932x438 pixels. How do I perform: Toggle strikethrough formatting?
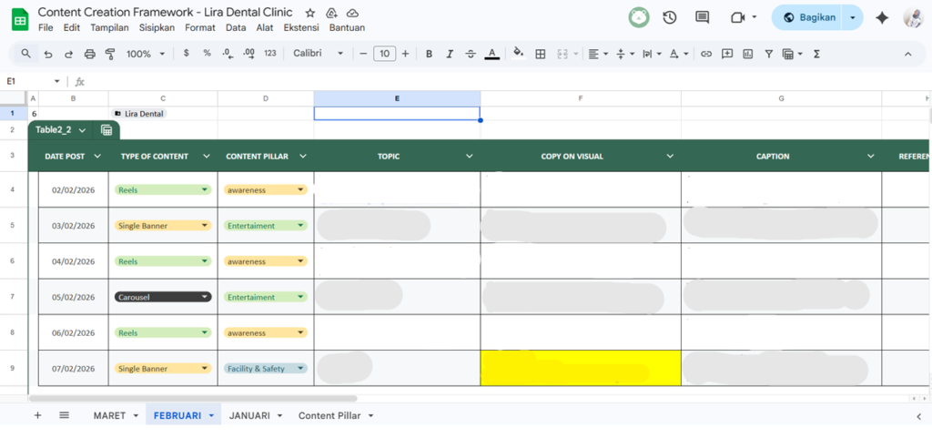pyautogui.click(x=471, y=54)
